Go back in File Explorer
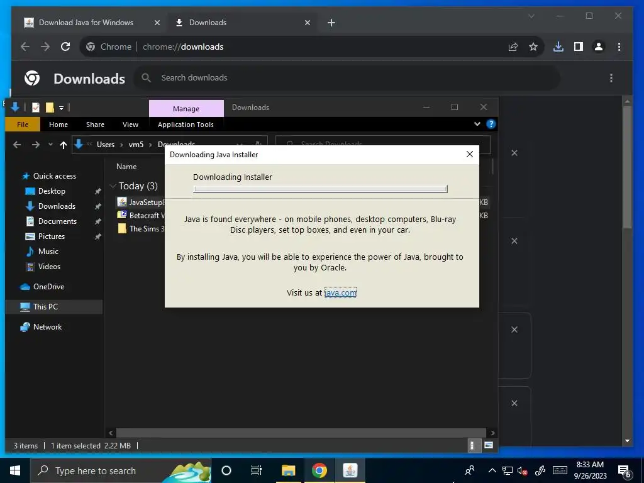 tap(17, 145)
